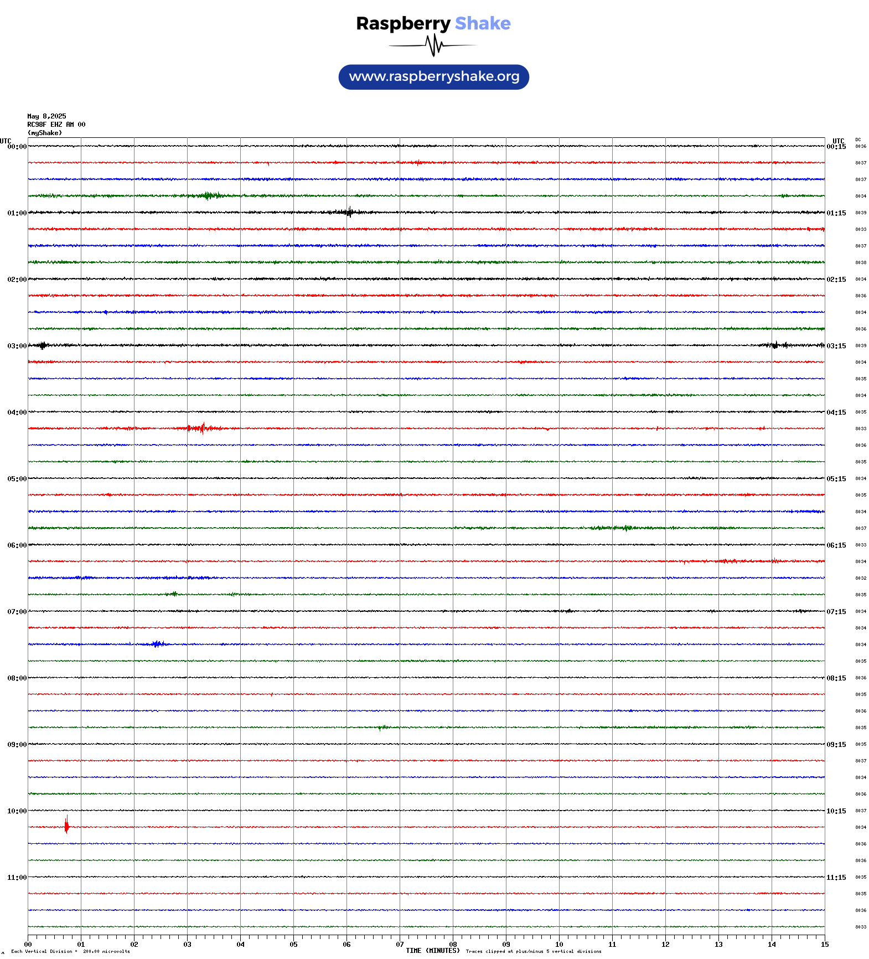This screenshot has height=959, width=869.
Task: Click the Traces clipped footnote text
Action: point(534,951)
